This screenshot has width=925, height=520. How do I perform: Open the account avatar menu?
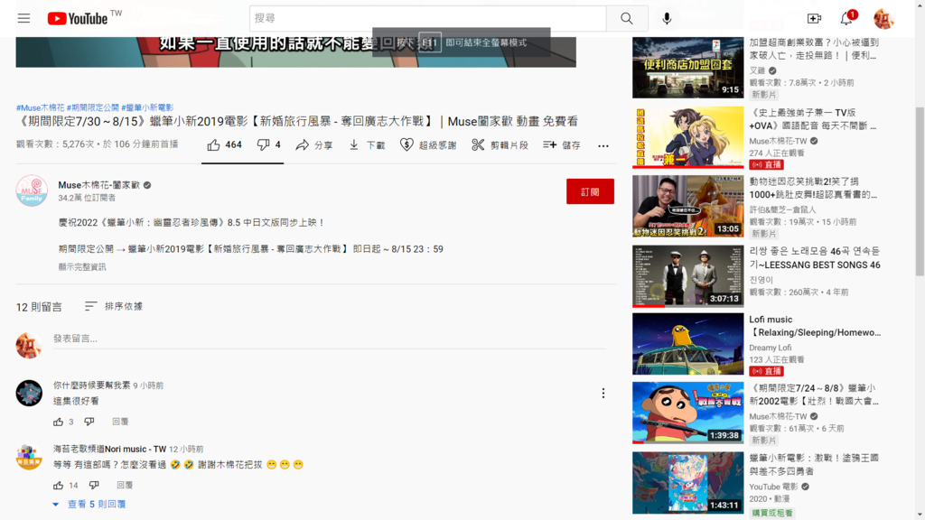coord(883,18)
